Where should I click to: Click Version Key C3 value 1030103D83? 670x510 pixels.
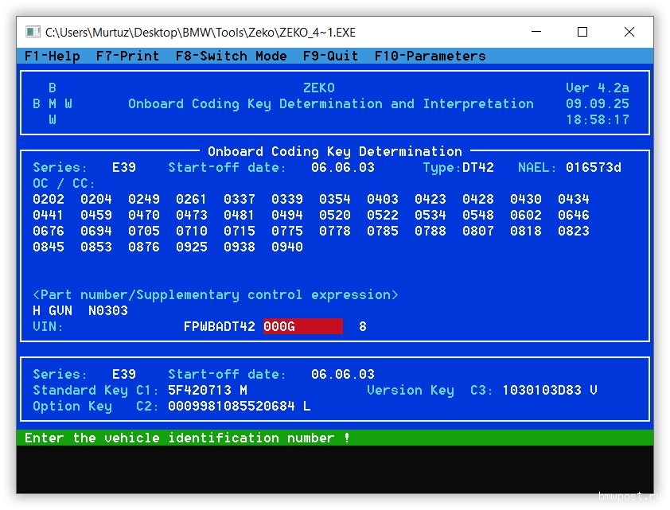(x=541, y=390)
